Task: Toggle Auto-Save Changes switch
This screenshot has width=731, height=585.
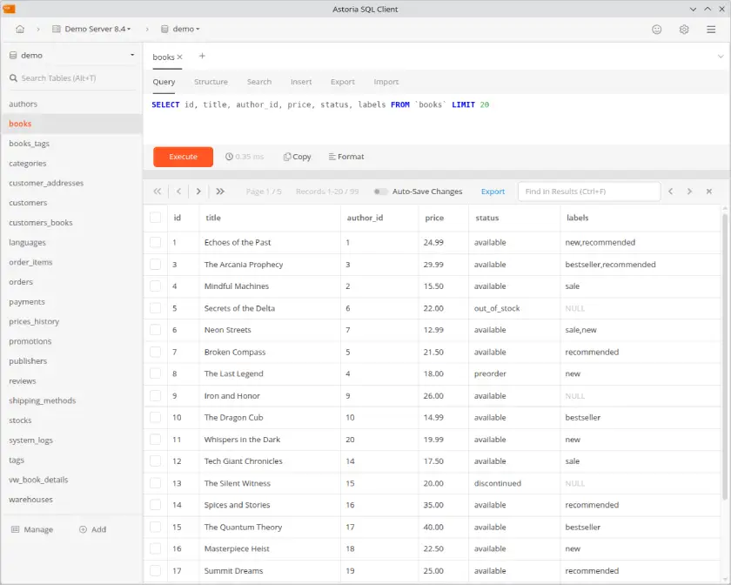Action: [x=380, y=192]
